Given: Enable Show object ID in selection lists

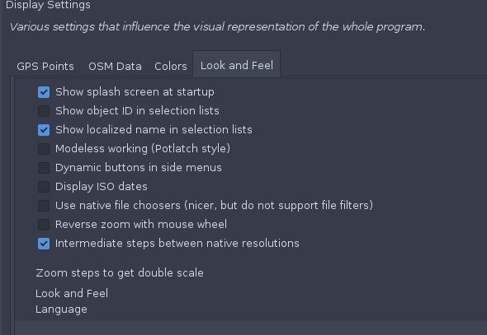Looking at the screenshot, I should pyautogui.click(x=44, y=111).
